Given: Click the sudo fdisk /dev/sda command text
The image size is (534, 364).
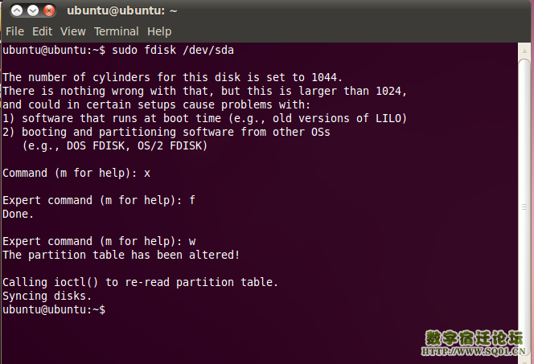Looking at the screenshot, I should click(x=173, y=51).
